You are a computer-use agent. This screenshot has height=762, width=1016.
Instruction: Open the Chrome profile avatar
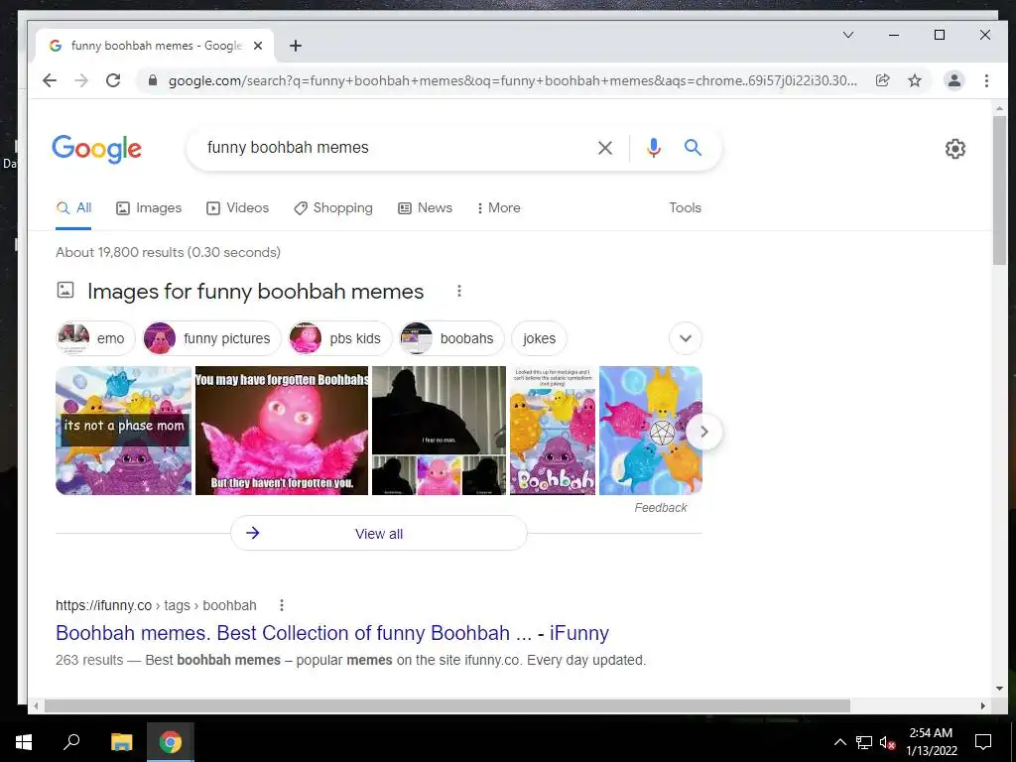tap(953, 80)
